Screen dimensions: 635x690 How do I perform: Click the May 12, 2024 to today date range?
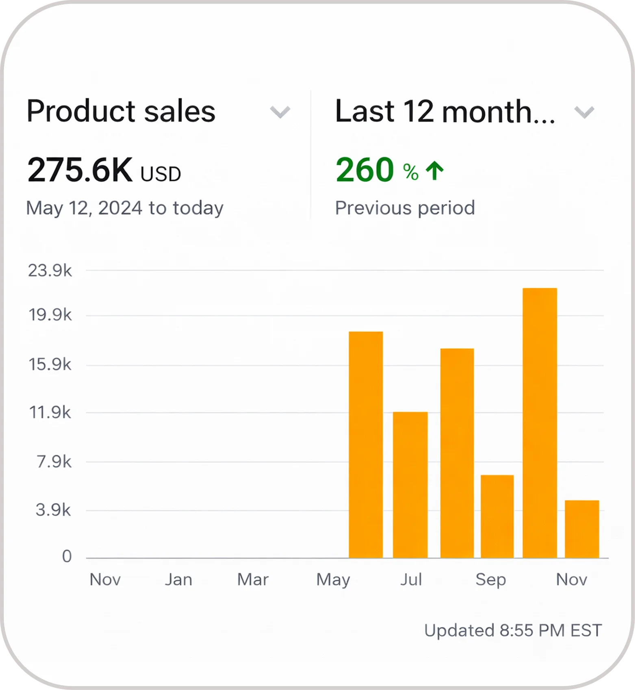pyautogui.click(x=125, y=208)
